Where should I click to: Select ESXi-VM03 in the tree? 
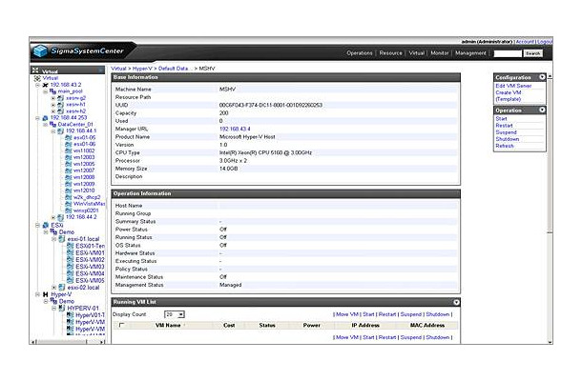tap(90, 267)
